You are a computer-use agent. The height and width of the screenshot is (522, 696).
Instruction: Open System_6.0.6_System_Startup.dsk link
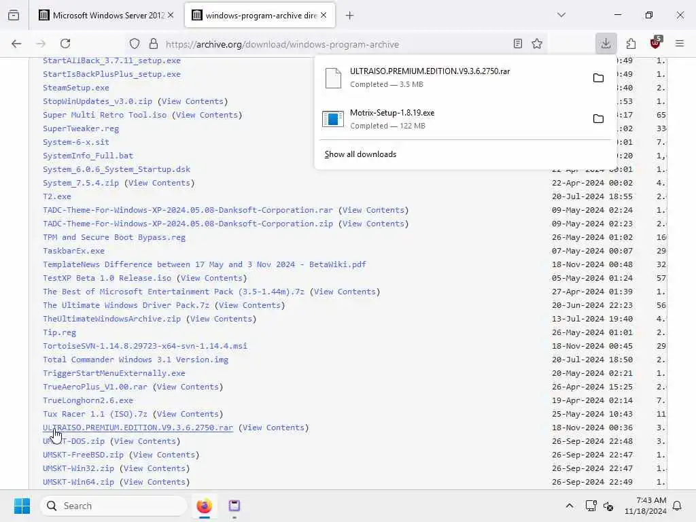pyautogui.click(x=116, y=169)
